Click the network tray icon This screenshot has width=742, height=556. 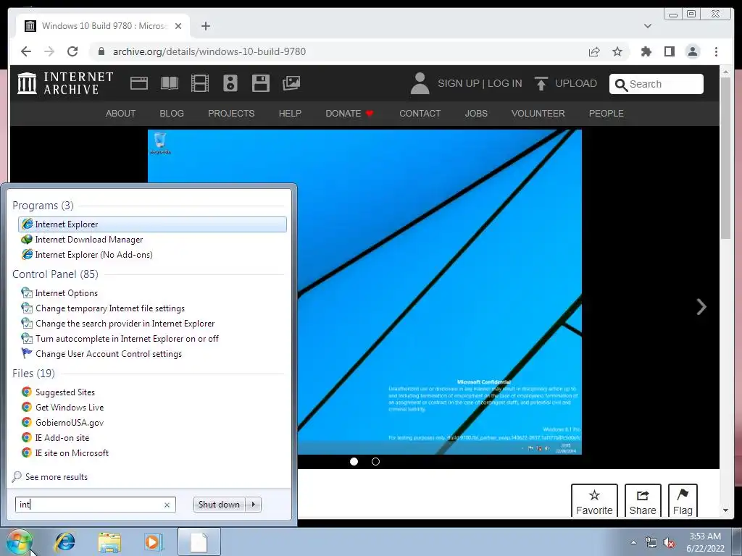coord(651,542)
